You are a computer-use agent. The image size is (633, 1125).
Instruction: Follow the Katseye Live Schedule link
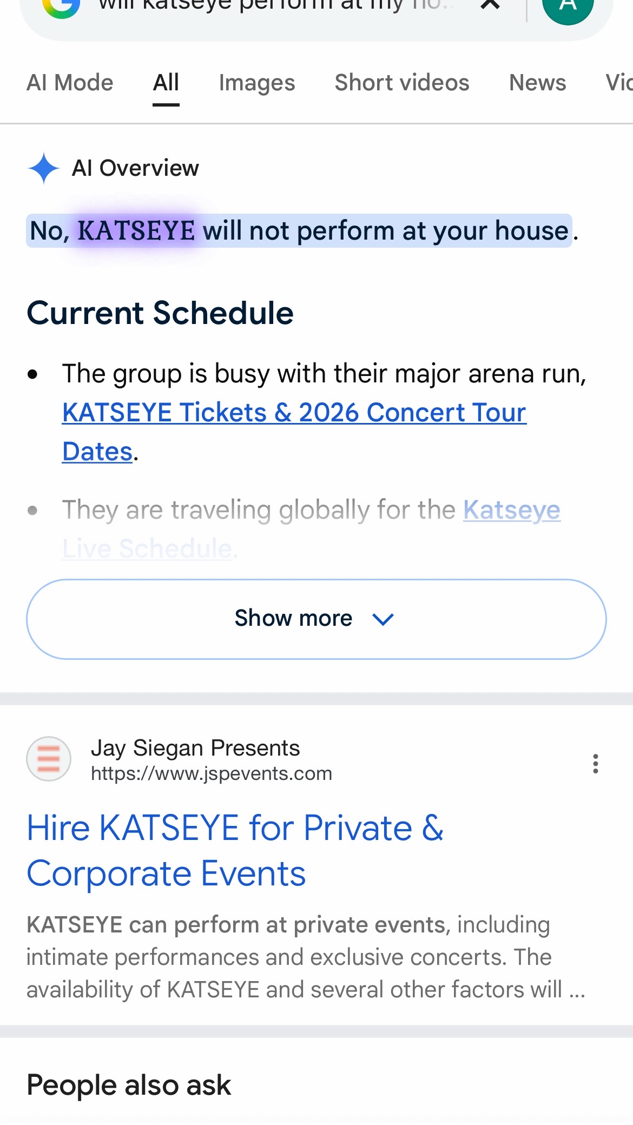pos(311,529)
